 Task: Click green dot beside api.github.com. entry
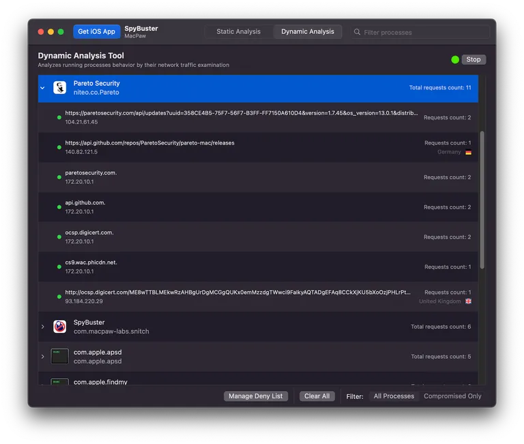59,207
